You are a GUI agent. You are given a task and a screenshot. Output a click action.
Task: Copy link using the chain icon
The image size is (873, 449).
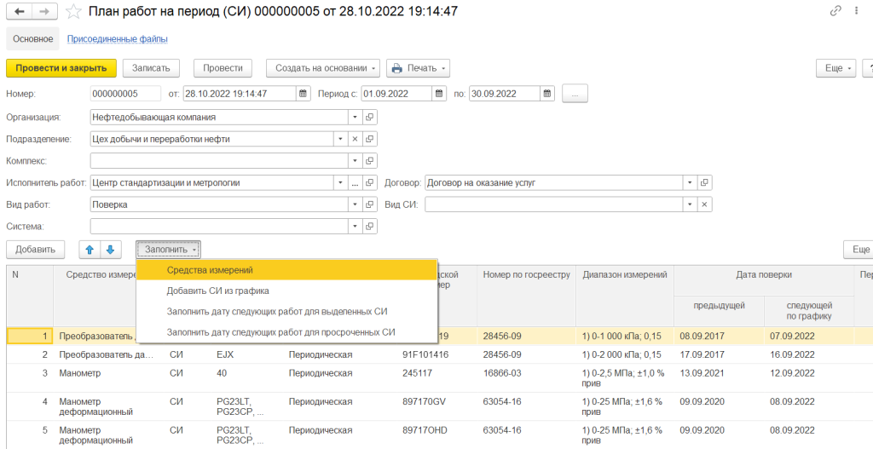coord(835,11)
